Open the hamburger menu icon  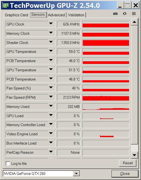point(134,14)
